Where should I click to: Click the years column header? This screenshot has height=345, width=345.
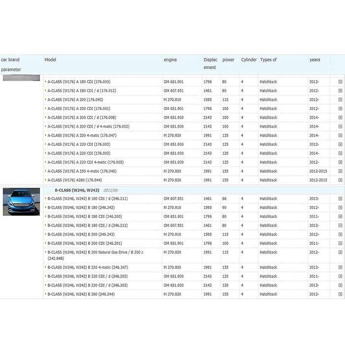(315, 60)
